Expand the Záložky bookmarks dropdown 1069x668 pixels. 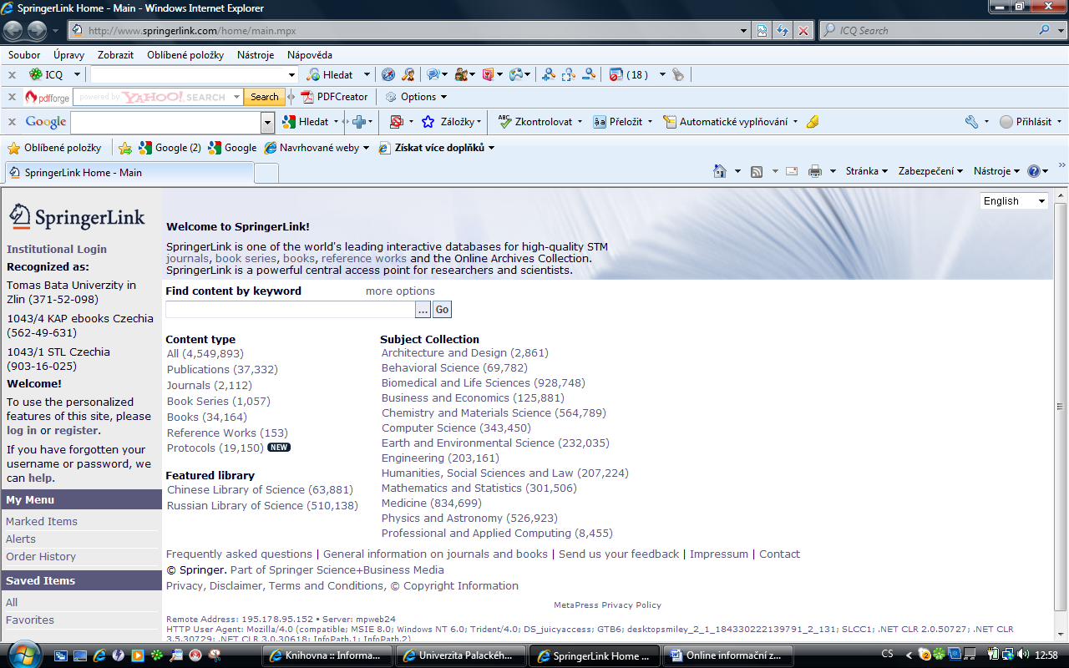[x=479, y=122]
